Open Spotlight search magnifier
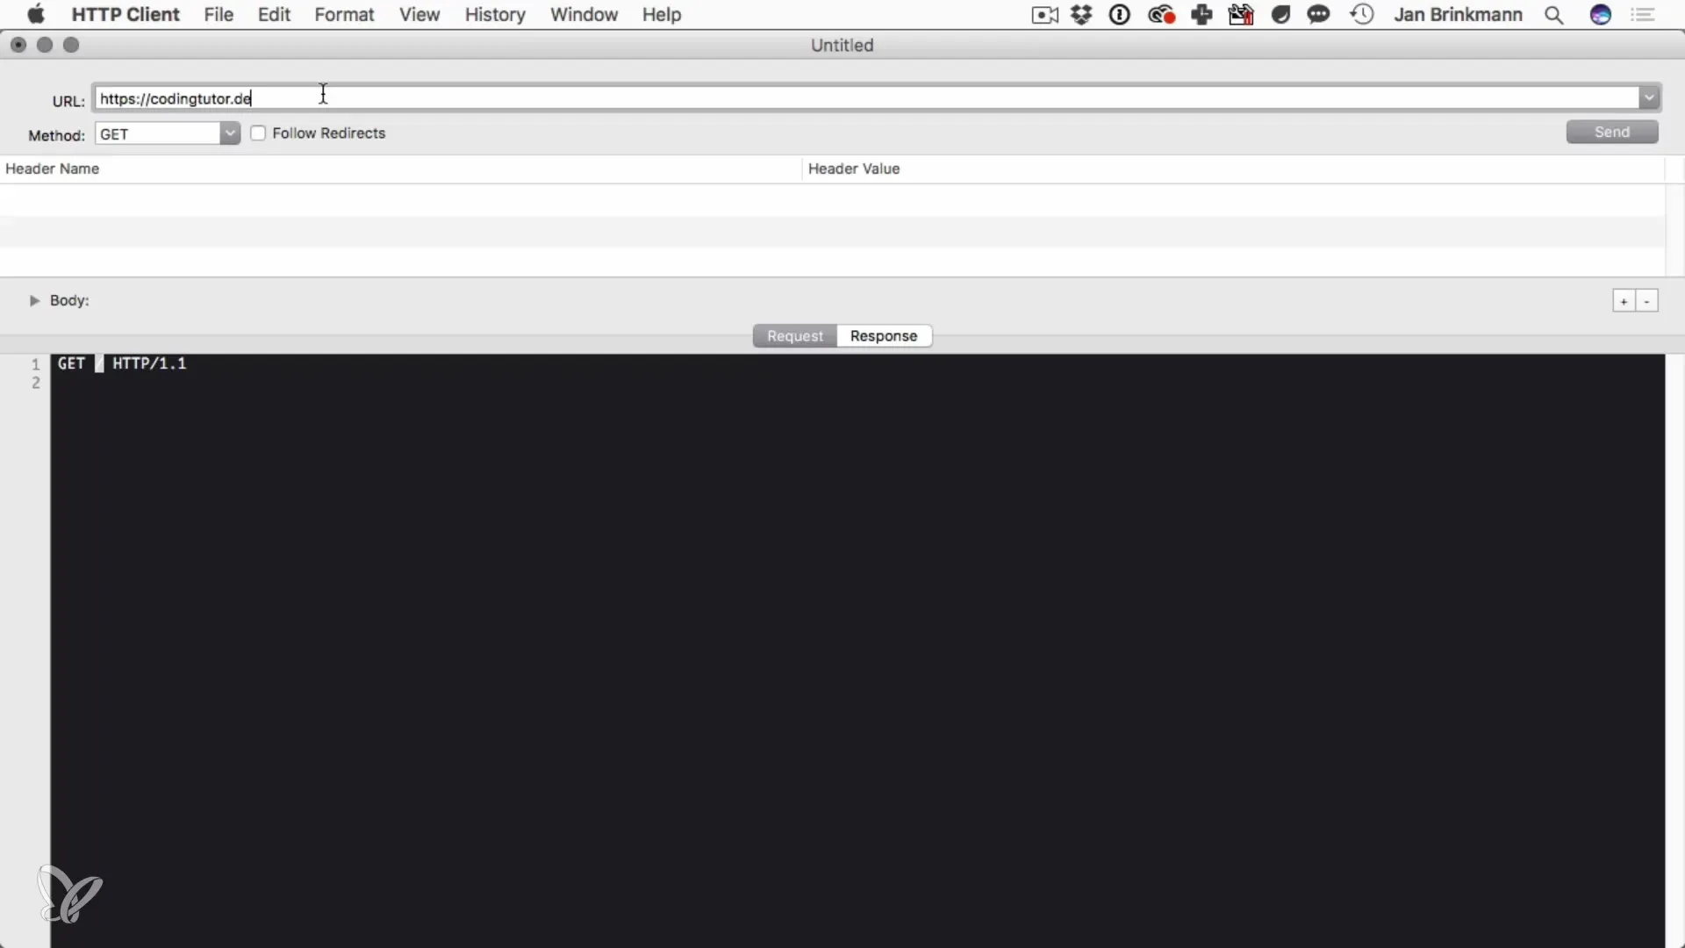Image resolution: width=1685 pixels, height=948 pixels. point(1554,15)
